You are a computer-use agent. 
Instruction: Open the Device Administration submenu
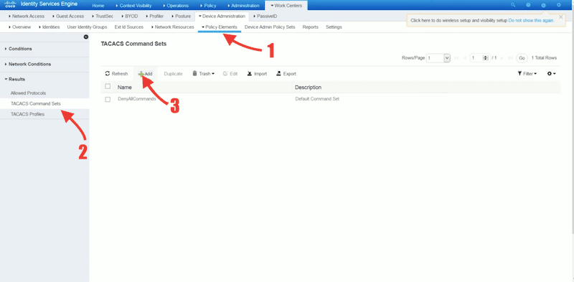coord(222,16)
